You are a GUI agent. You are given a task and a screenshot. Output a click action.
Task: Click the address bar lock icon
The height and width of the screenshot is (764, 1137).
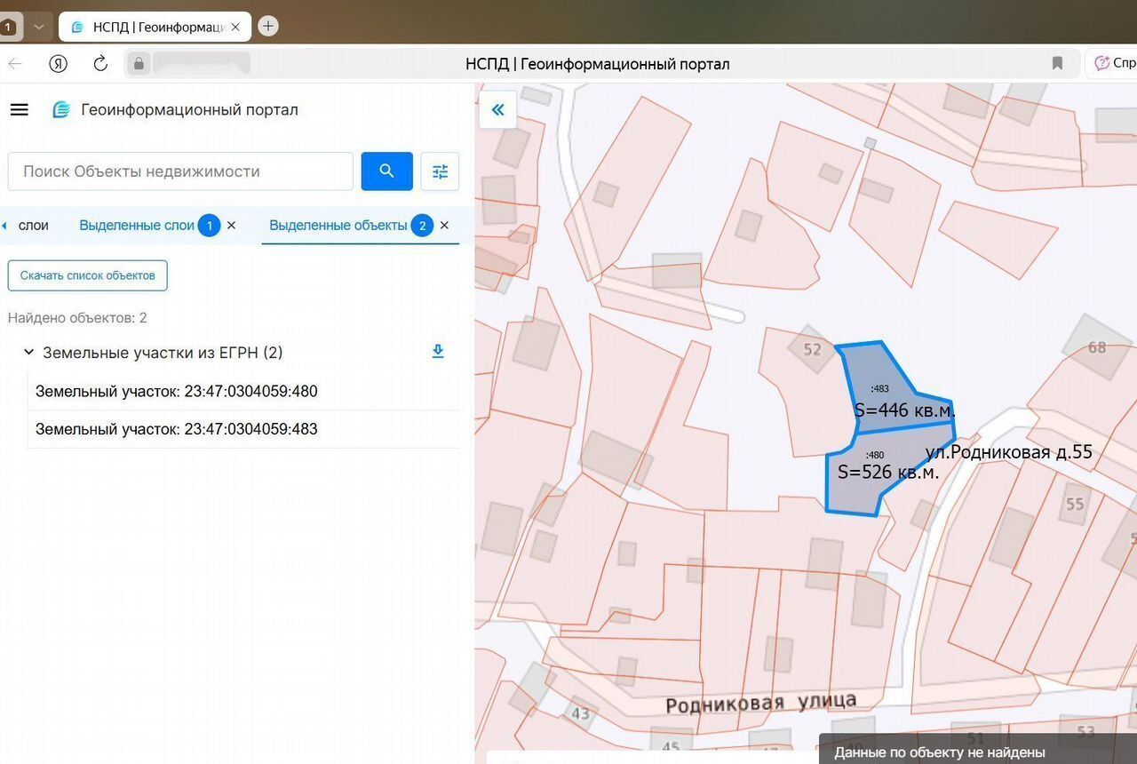pyautogui.click(x=139, y=63)
